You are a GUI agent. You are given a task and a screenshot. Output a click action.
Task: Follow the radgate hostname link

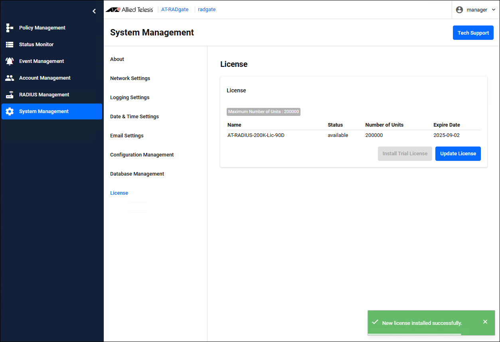tap(207, 10)
